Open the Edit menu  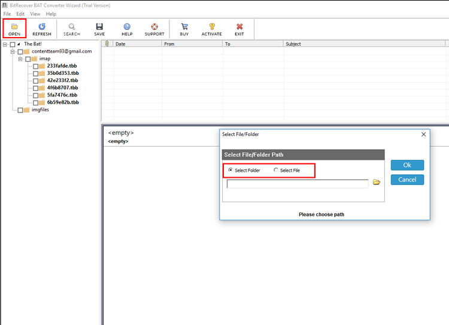[20, 14]
